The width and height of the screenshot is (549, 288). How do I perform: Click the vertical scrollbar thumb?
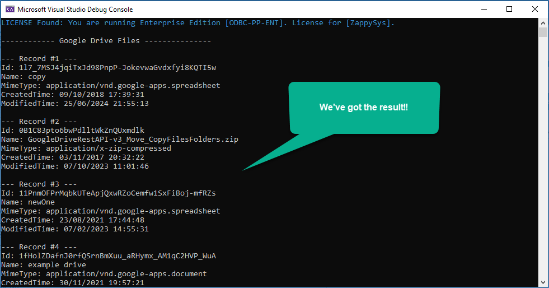[x=543, y=32]
